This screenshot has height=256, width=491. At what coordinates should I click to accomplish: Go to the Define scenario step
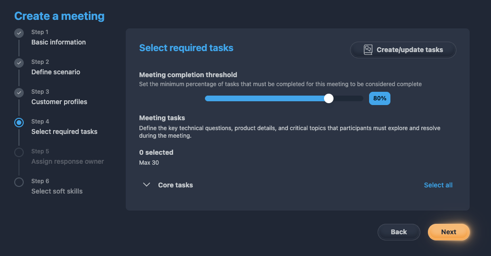click(56, 72)
